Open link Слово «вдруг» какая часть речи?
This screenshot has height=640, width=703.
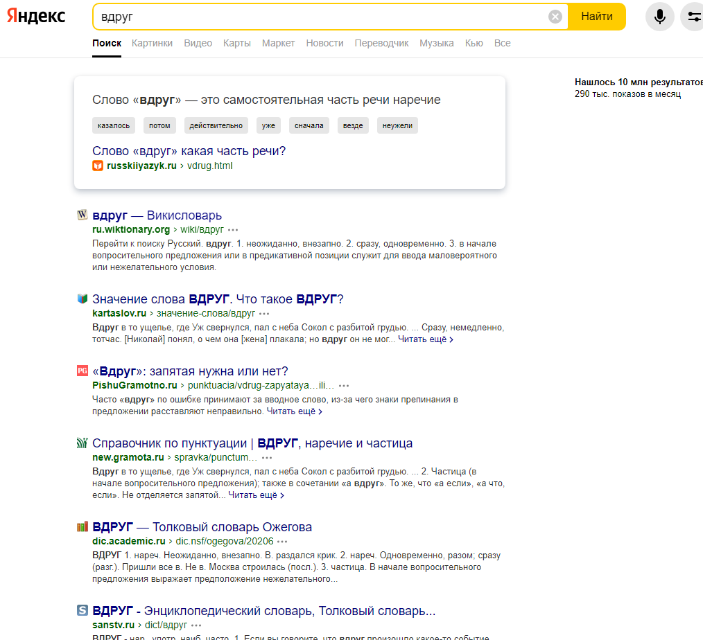click(x=189, y=151)
